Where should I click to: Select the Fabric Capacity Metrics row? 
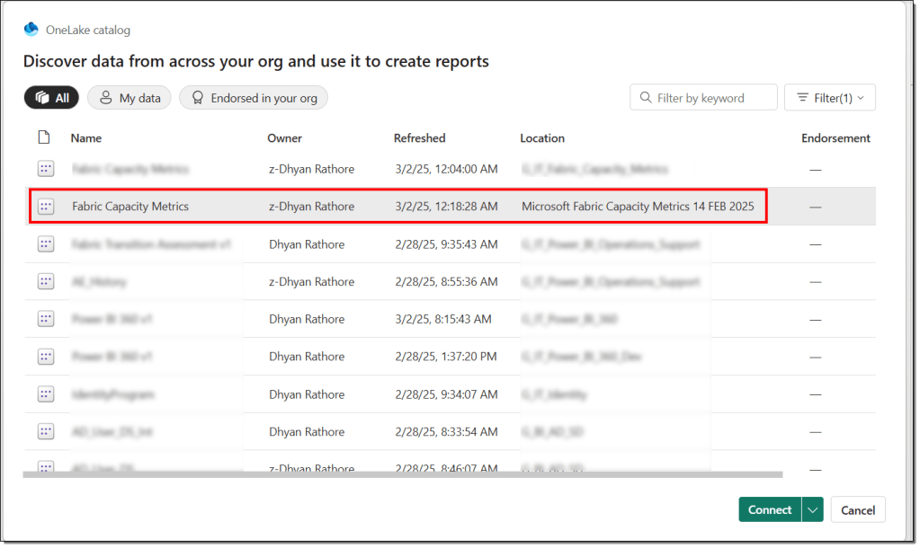point(360,206)
